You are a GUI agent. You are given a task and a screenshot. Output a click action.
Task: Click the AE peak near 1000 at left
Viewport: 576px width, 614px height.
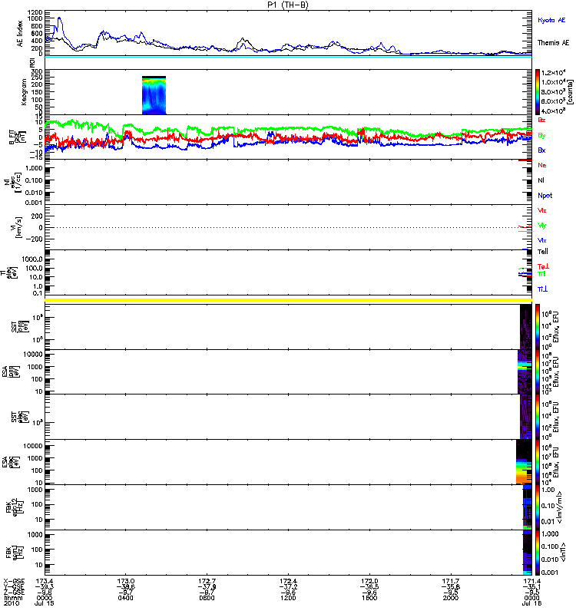[59, 18]
